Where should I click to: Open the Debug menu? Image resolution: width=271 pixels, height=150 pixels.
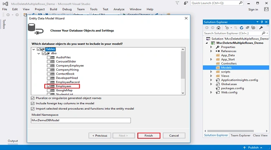(67, 9)
